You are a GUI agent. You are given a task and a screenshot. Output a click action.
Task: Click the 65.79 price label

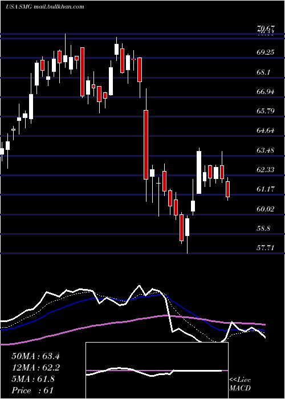click(x=266, y=111)
